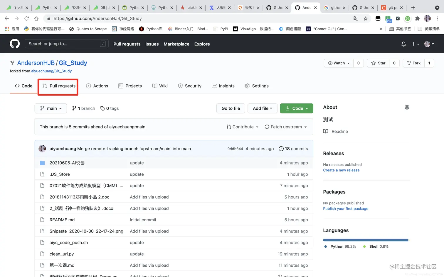Click Publish your first package link

[x=346, y=209]
